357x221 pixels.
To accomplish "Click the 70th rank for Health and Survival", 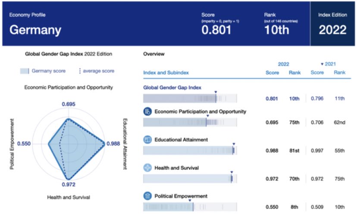I will coord(294,179).
